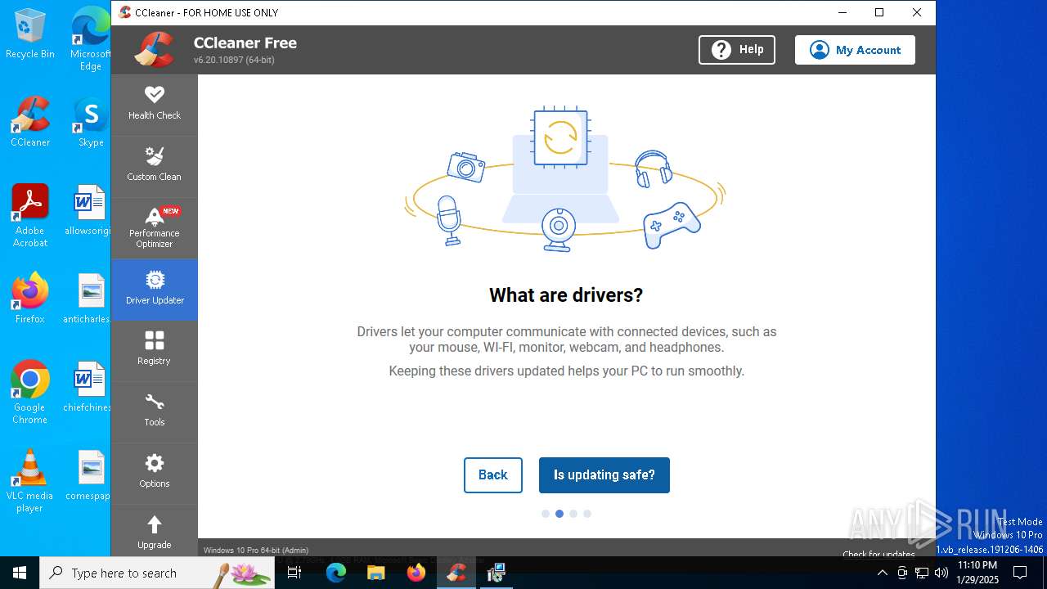The width and height of the screenshot is (1047, 589).
Task: Open Custom Clean section
Action: pyautogui.click(x=154, y=165)
